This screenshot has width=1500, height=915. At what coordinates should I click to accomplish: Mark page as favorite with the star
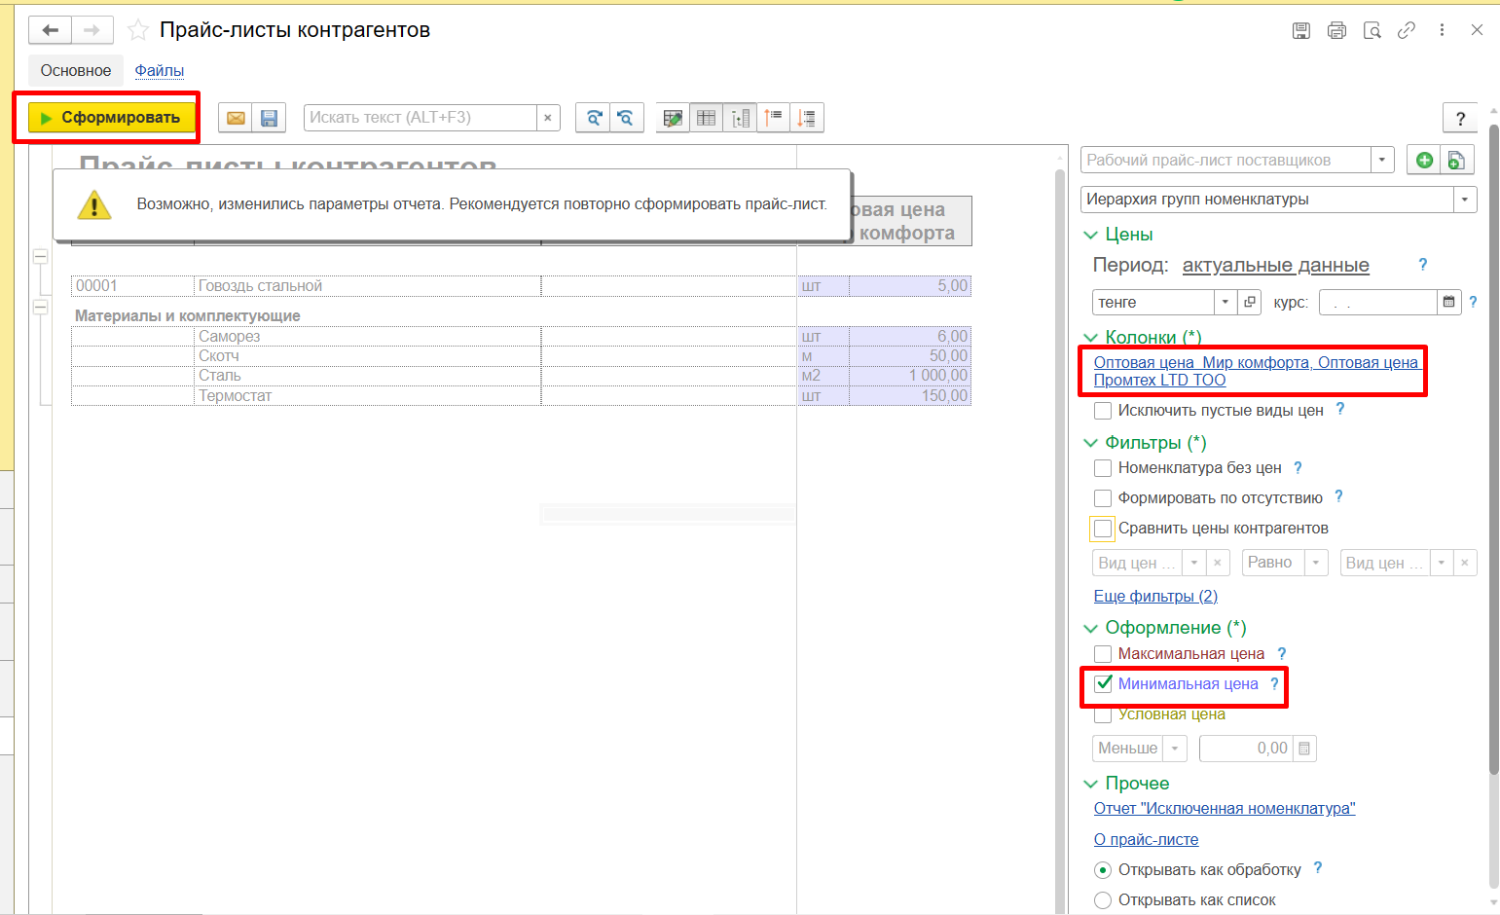[138, 30]
